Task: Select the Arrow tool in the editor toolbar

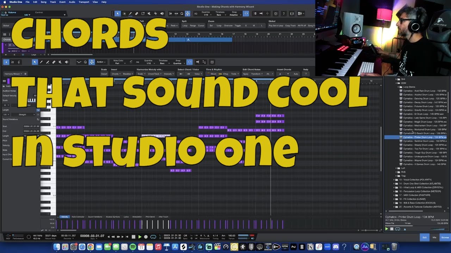Action: pos(35,62)
